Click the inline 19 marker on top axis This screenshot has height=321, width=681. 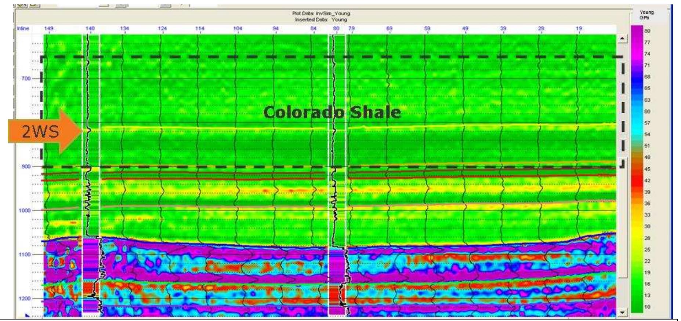579,28
